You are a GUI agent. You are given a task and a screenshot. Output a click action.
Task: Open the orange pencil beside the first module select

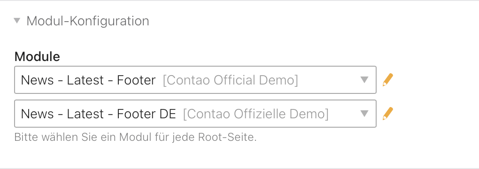388,80
